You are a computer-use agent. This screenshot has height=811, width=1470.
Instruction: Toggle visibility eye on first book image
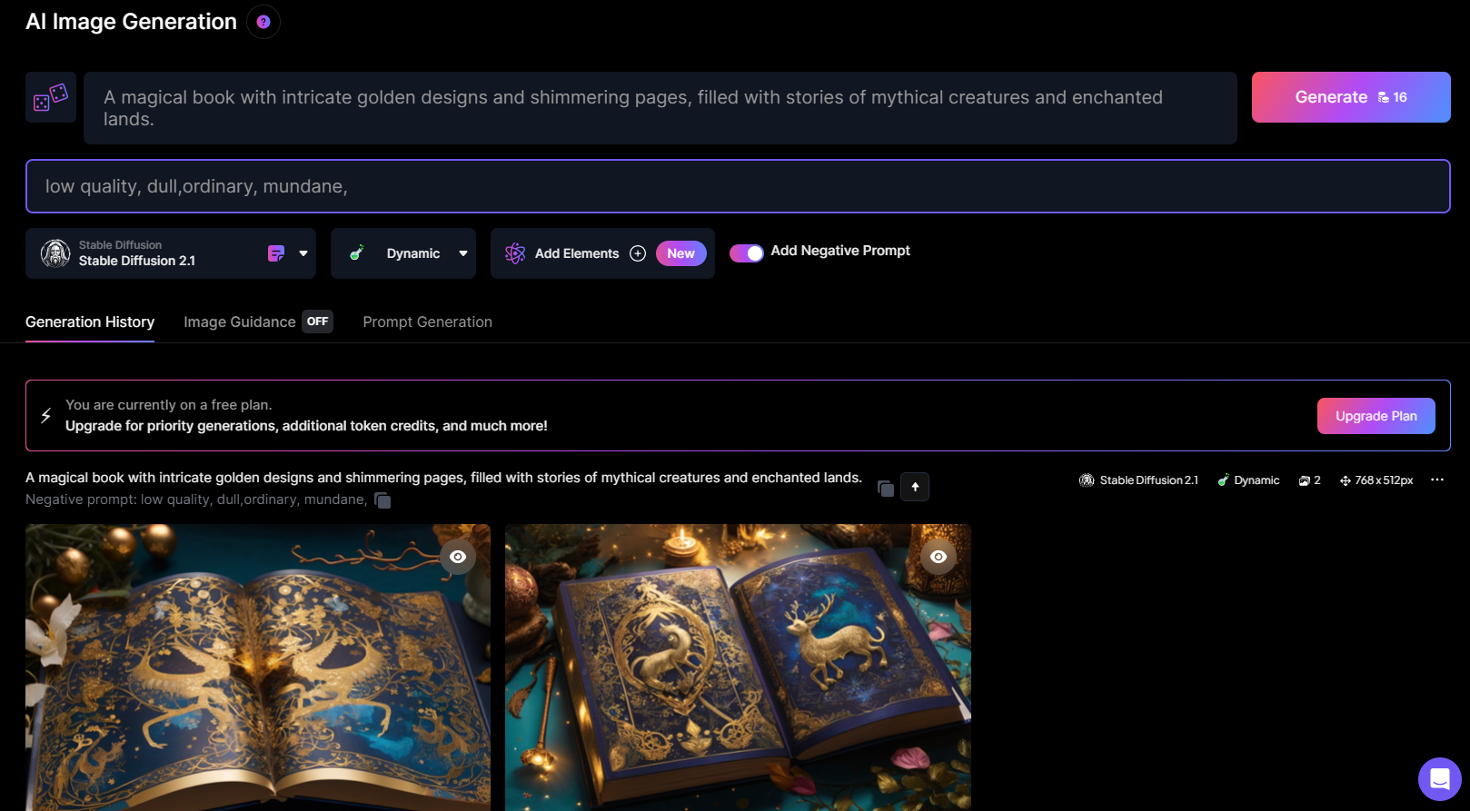coord(458,557)
